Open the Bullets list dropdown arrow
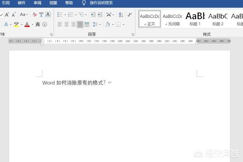The width and height of the screenshot is (243, 162). click(66, 15)
